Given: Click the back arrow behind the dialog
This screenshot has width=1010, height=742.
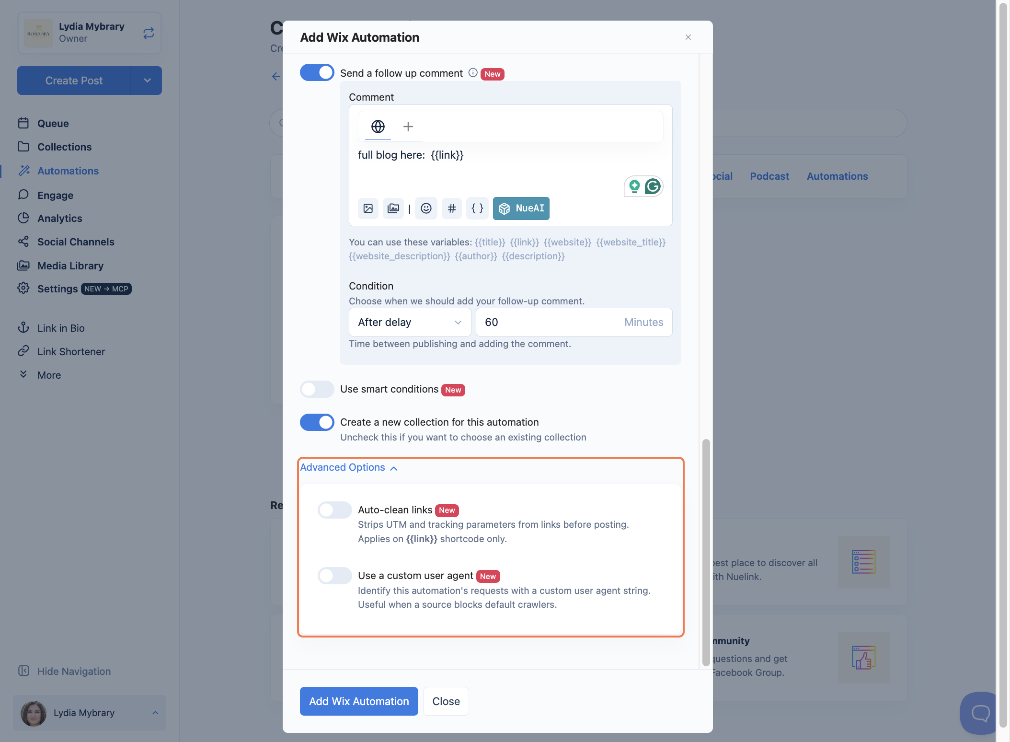Looking at the screenshot, I should [276, 76].
